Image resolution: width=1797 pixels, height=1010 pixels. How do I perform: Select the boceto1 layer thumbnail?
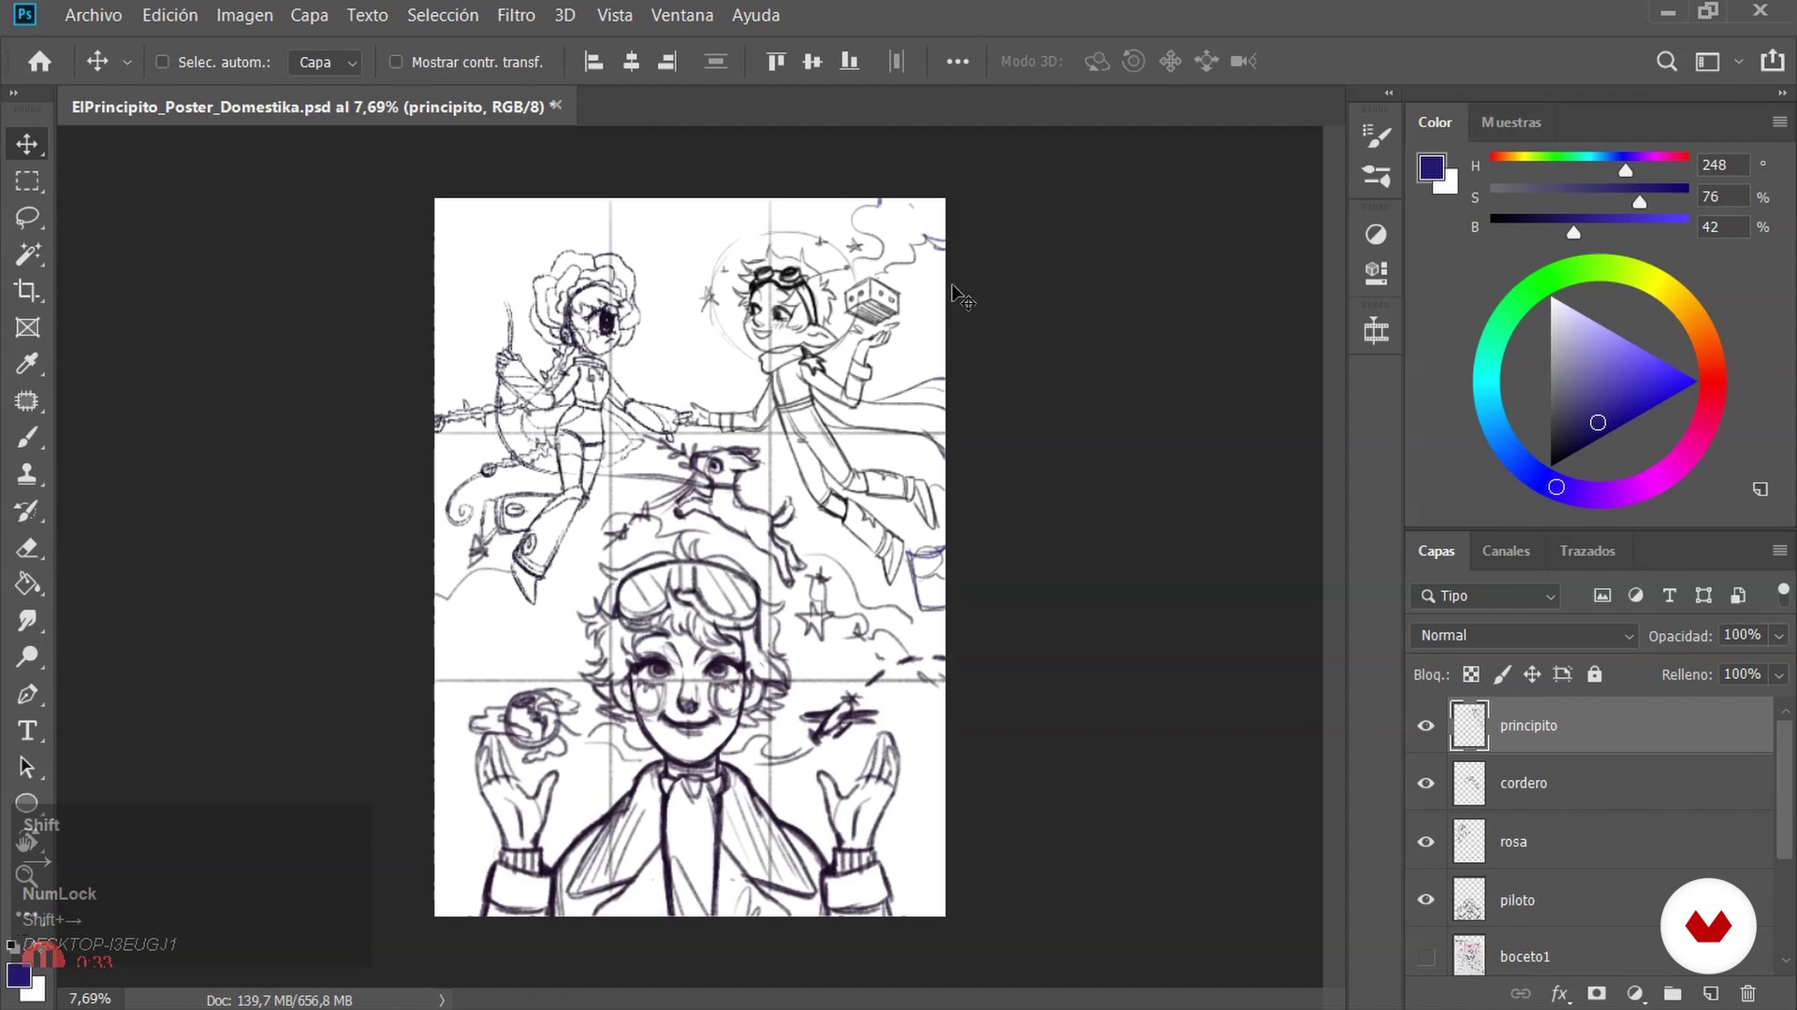coord(1468,957)
